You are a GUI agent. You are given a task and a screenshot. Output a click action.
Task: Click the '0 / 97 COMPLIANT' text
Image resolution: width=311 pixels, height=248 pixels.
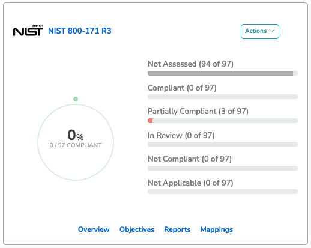click(76, 145)
